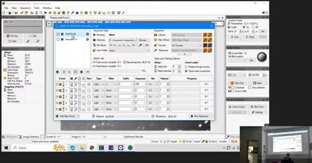
Task: Click the Telescope connect icon
Action: 210,50
